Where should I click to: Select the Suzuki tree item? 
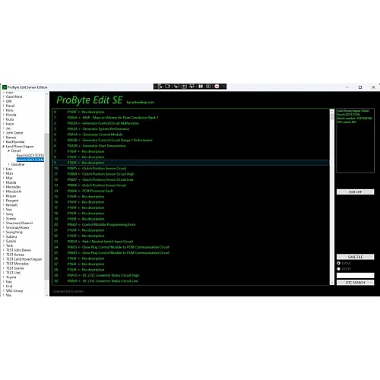(x=11, y=241)
